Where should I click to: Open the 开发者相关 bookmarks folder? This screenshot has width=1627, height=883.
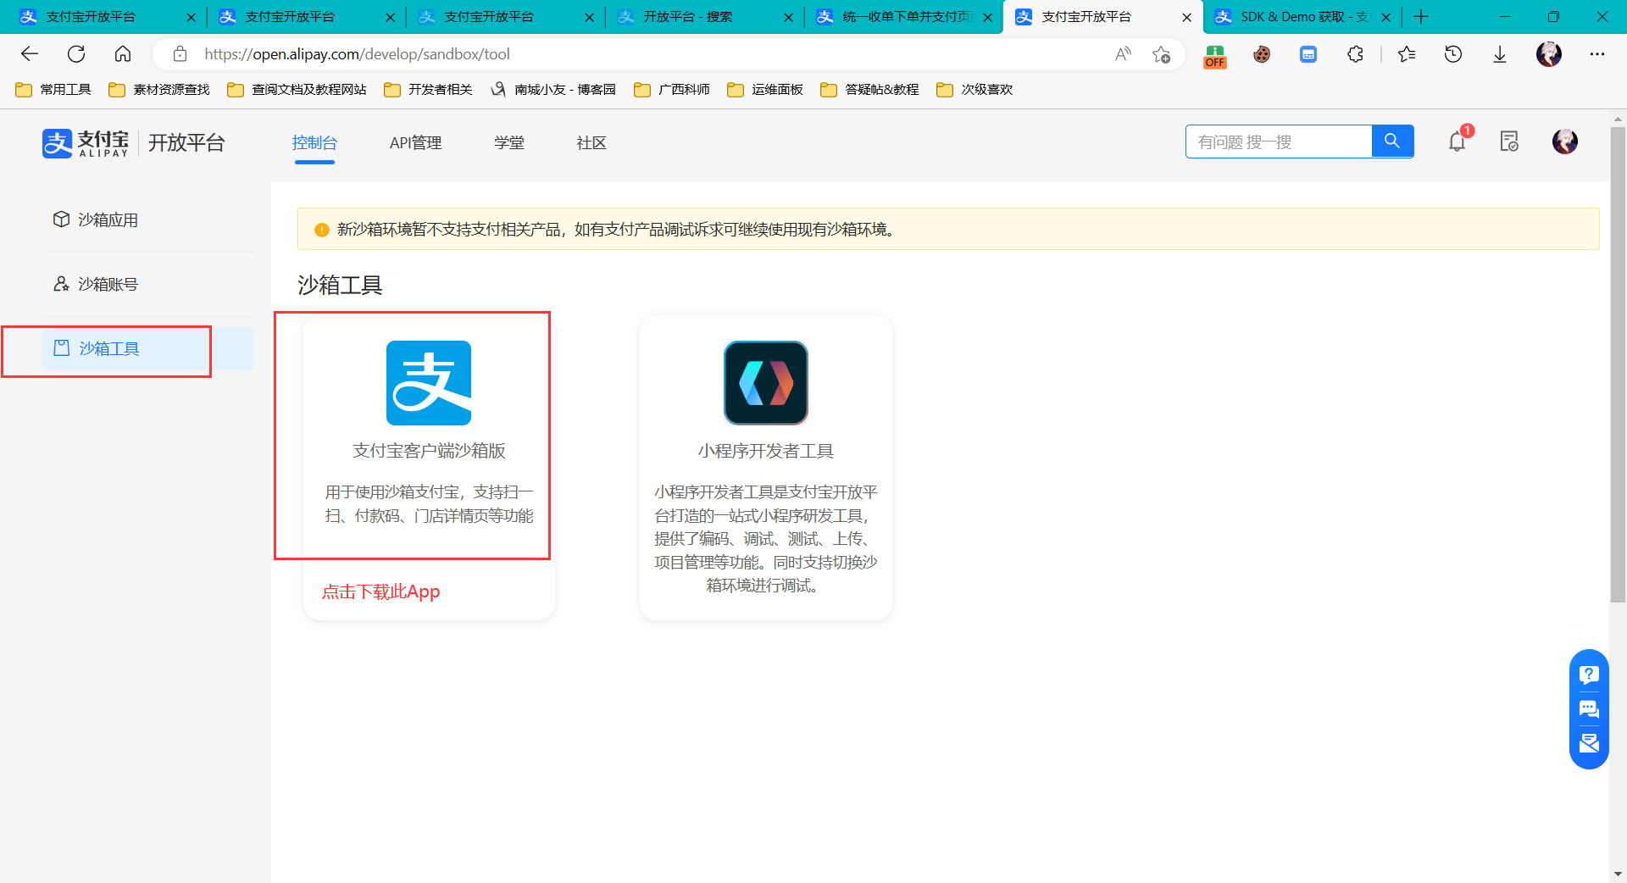[428, 90]
